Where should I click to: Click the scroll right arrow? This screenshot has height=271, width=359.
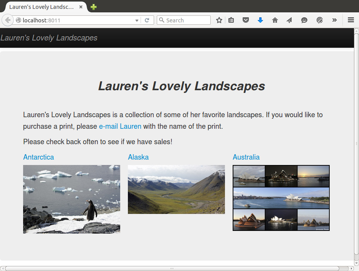pyautogui.click(x=352, y=268)
